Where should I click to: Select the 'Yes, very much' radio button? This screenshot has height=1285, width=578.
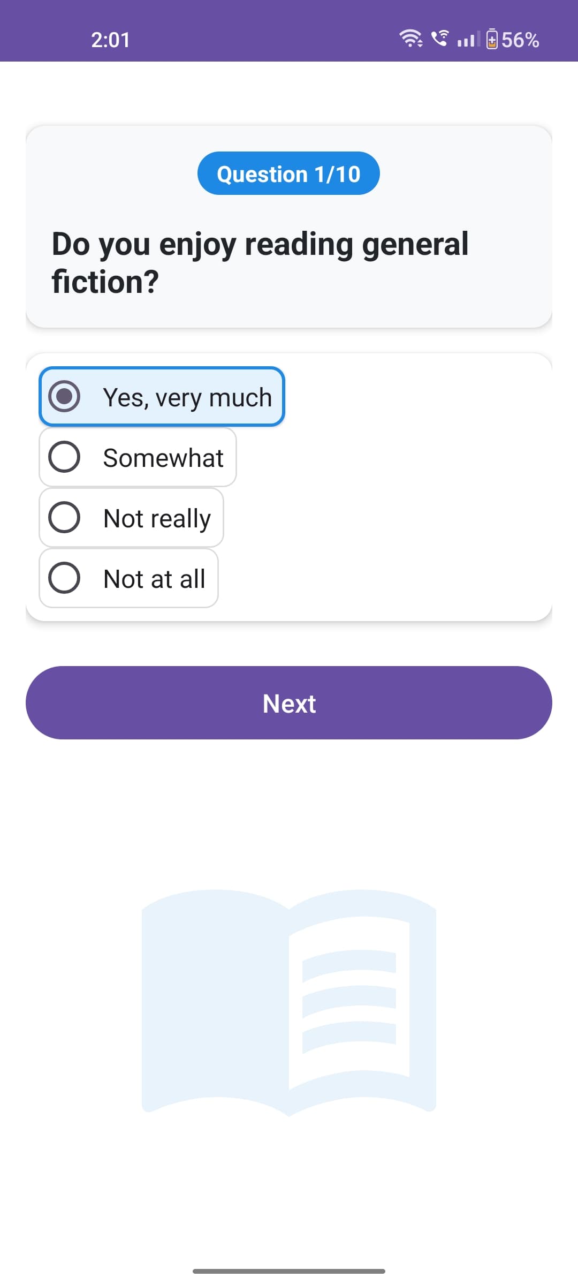coord(64,396)
